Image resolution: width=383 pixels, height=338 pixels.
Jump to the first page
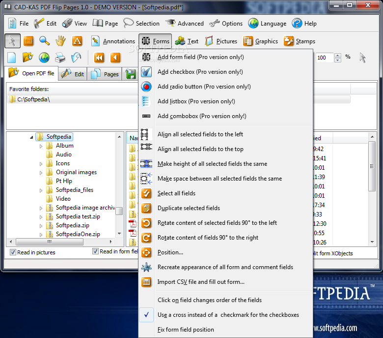[99, 58]
